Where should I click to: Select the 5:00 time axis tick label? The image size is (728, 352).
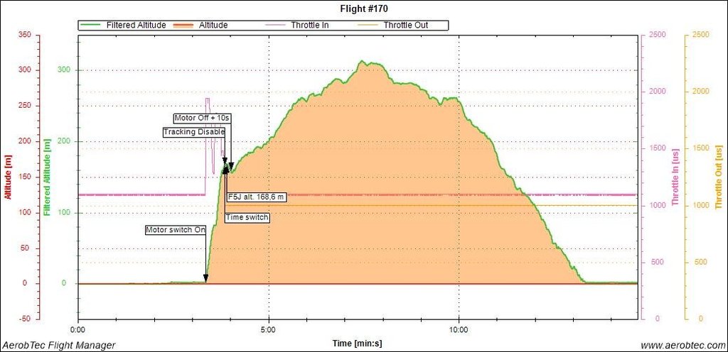point(269,330)
